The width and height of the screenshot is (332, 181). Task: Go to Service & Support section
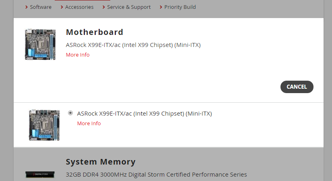click(129, 7)
